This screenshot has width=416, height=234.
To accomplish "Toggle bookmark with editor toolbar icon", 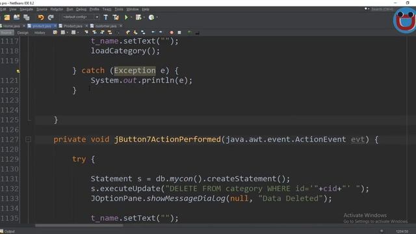I will (143, 32).
